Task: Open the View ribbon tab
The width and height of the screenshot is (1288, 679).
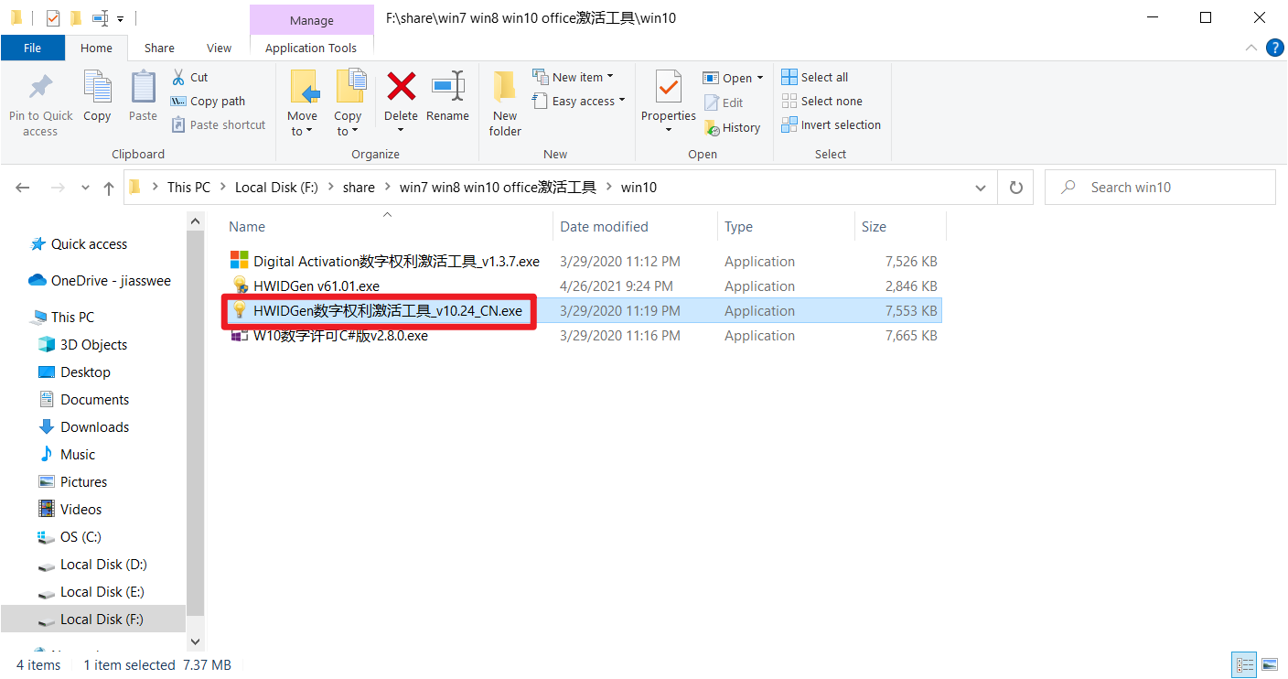Action: coord(219,48)
